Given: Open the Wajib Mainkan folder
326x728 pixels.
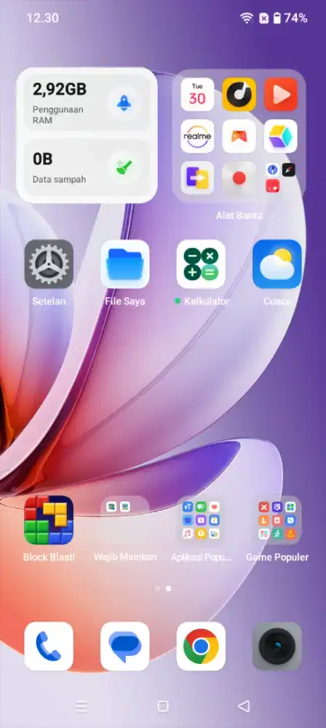Looking at the screenshot, I should click(x=125, y=520).
